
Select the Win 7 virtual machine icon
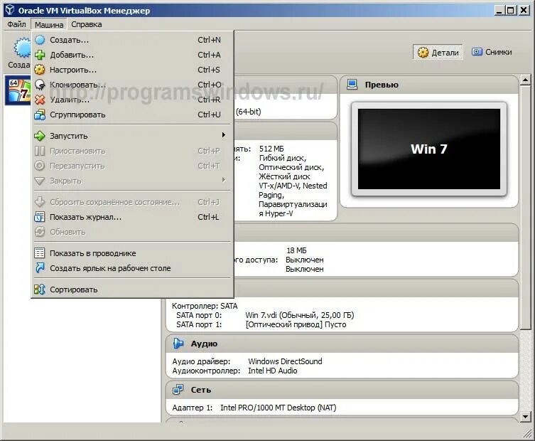pyautogui.click(x=19, y=90)
